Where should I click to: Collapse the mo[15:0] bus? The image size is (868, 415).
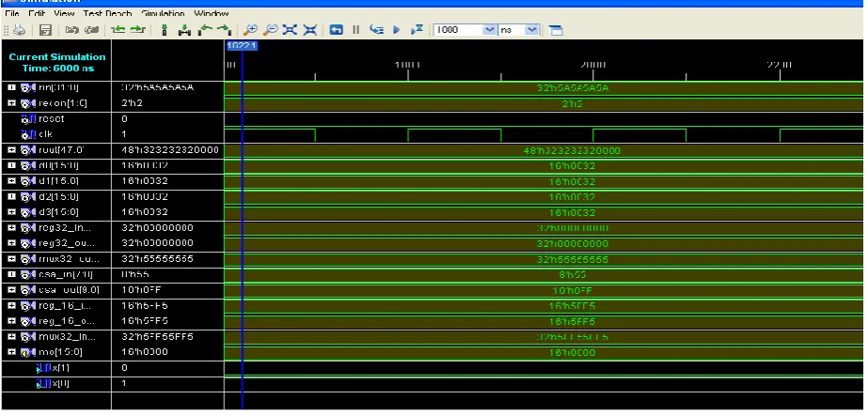[11, 352]
